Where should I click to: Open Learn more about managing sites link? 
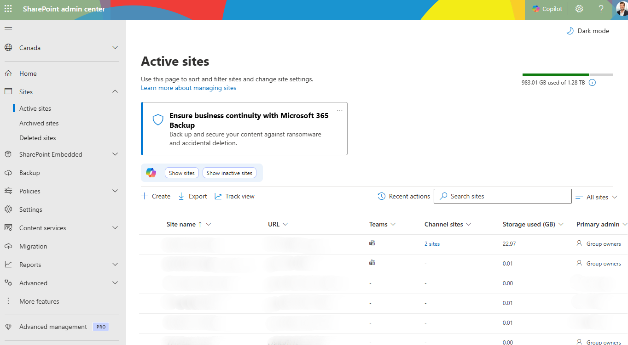tap(189, 88)
